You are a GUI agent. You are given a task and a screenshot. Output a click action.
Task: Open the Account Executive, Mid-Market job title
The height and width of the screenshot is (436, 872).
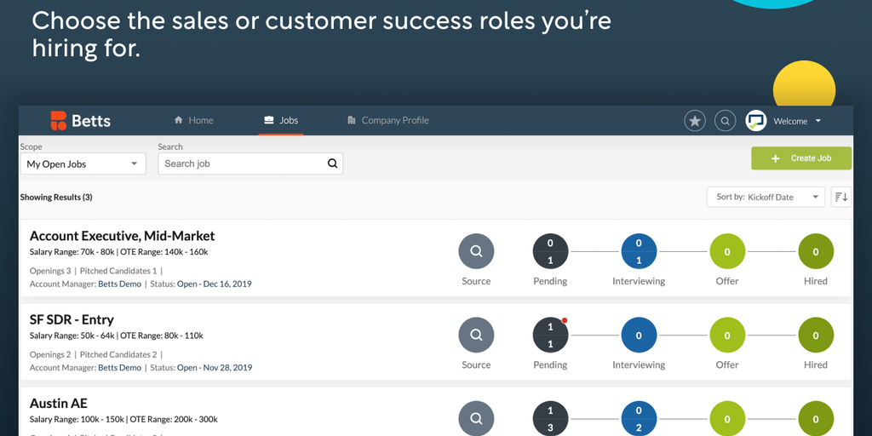tap(122, 236)
